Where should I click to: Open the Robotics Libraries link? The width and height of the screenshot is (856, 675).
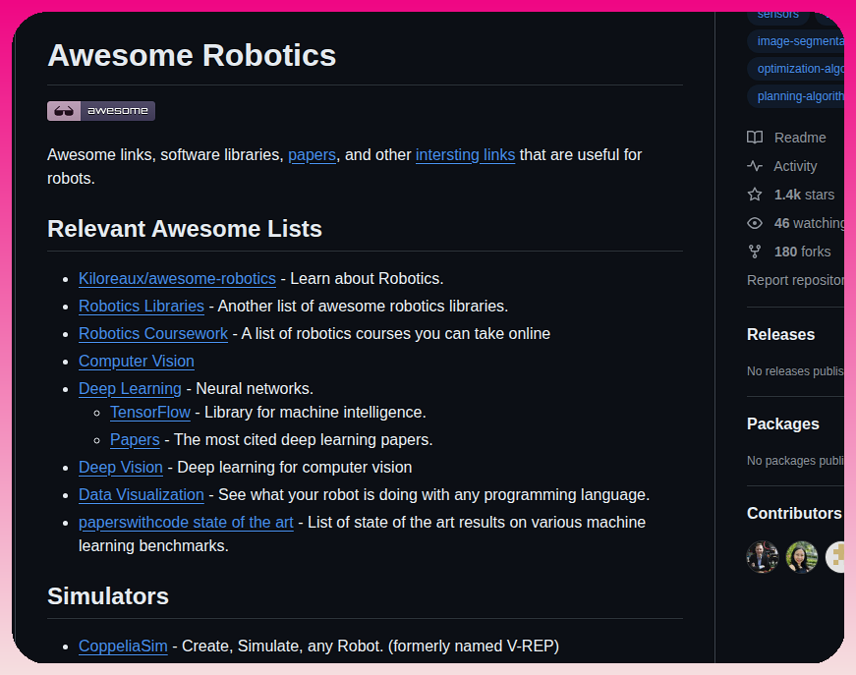[x=142, y=307]
